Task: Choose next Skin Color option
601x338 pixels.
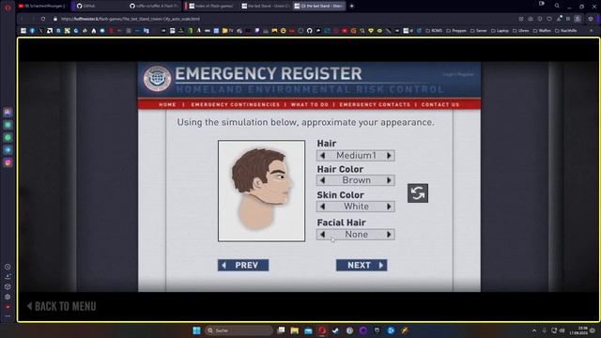Action: click(389, 207)
